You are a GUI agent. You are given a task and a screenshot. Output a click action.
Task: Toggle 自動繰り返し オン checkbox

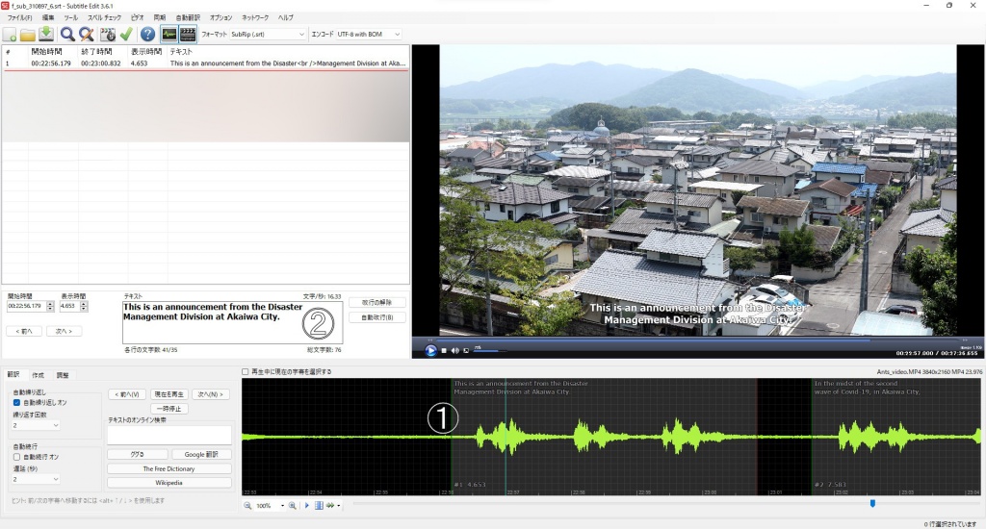click(17, 403)
